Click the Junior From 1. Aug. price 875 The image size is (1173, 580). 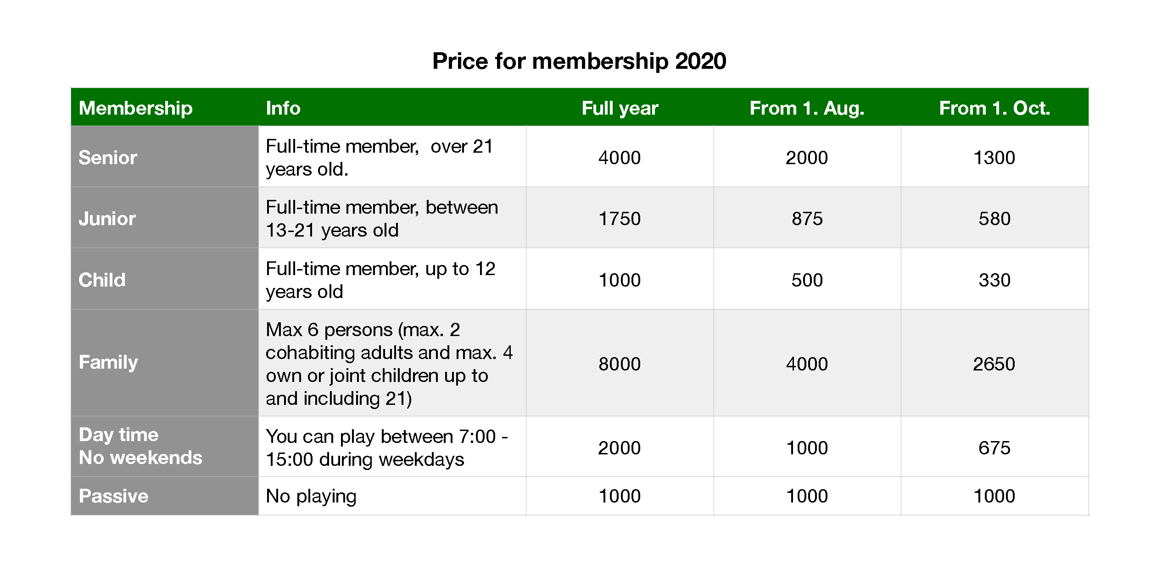[807, 218]
